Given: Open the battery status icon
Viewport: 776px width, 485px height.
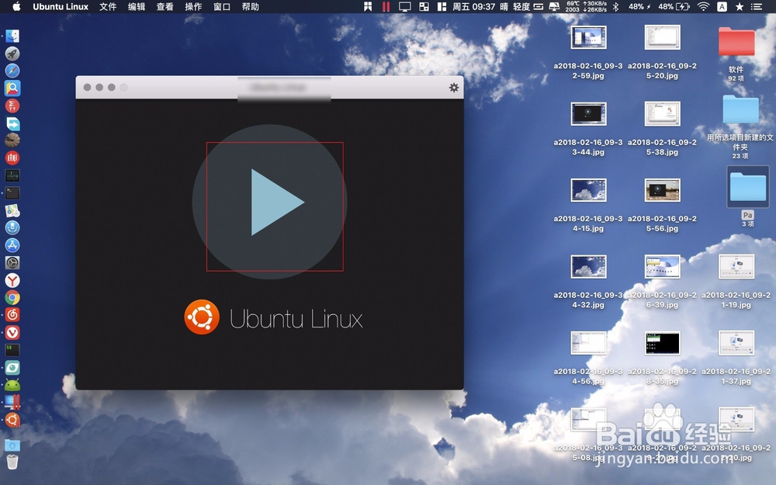Looking at the screenshot, I should point(683,6).
